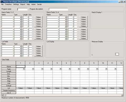Expand Type dropdown for Data Fields column 2

pyautogui.click(x=33, y=69)
